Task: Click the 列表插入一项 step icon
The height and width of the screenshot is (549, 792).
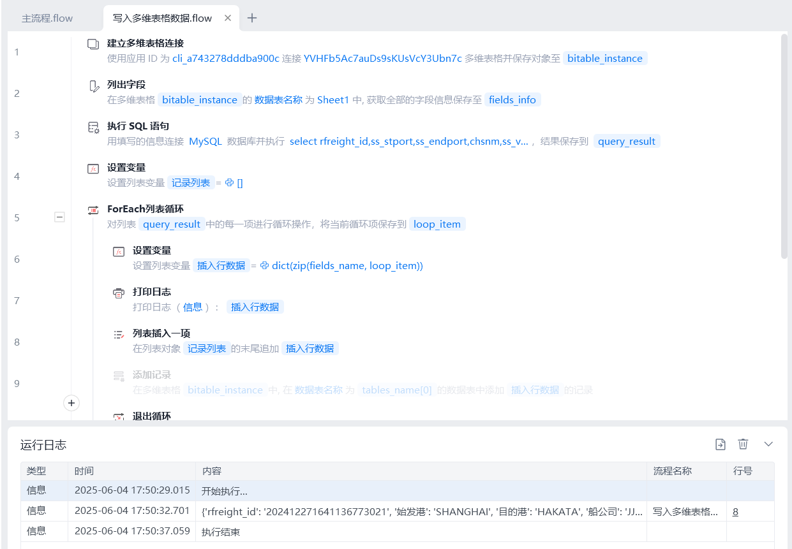Action: [x=119, y=334]
